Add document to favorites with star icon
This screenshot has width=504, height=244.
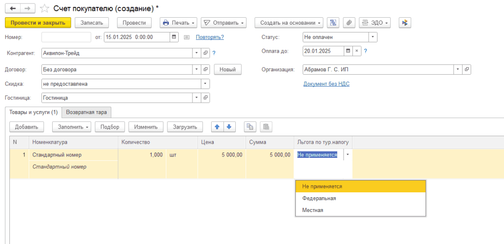point(44,8)
